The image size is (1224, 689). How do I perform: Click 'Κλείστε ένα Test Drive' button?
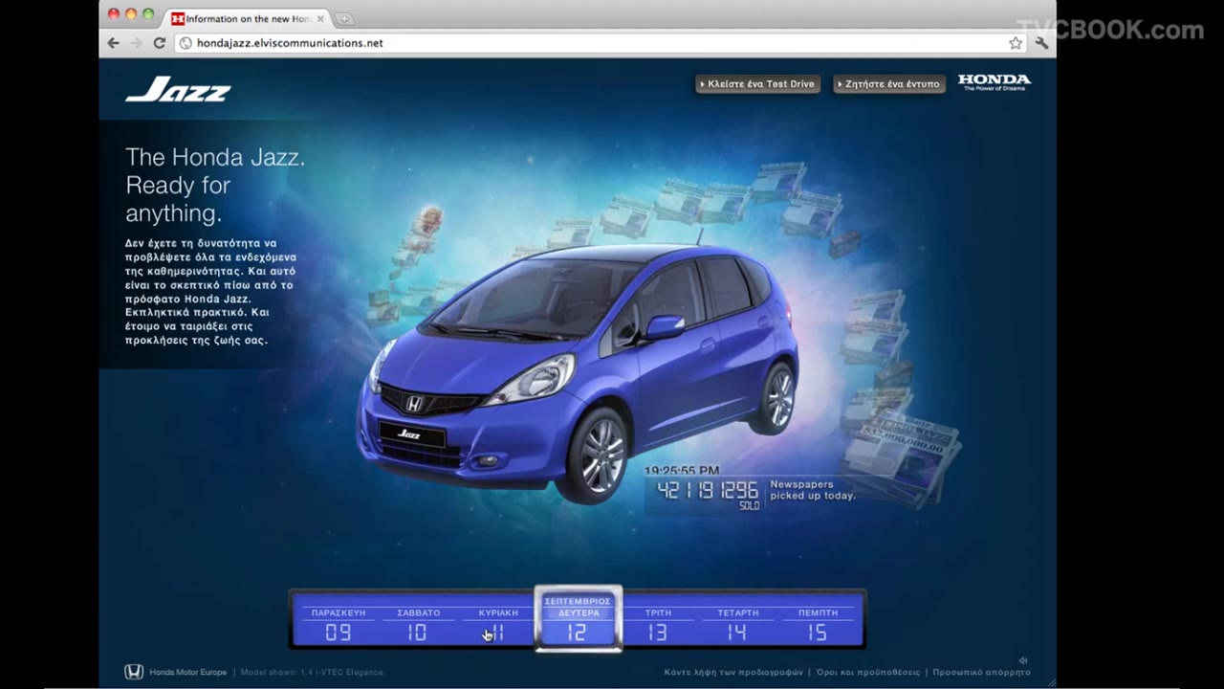click(757, 84)
